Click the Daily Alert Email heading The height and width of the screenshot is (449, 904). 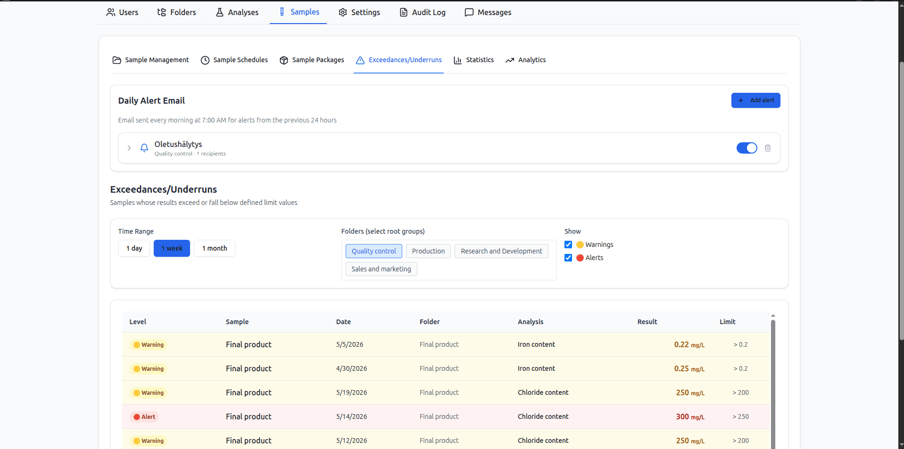(x=151, y=101)
